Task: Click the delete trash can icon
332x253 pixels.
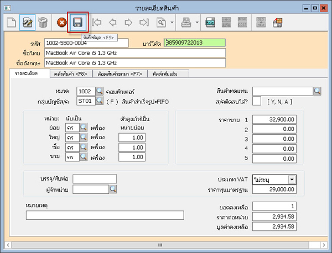Action: tap(43, 23)
